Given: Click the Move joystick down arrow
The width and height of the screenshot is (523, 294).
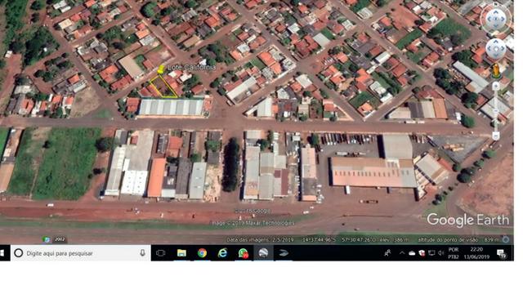Looking at the screenshot, I should pos(496,55).
